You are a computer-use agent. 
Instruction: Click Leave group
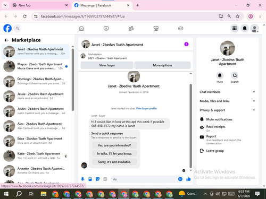(x=227, y=151)
